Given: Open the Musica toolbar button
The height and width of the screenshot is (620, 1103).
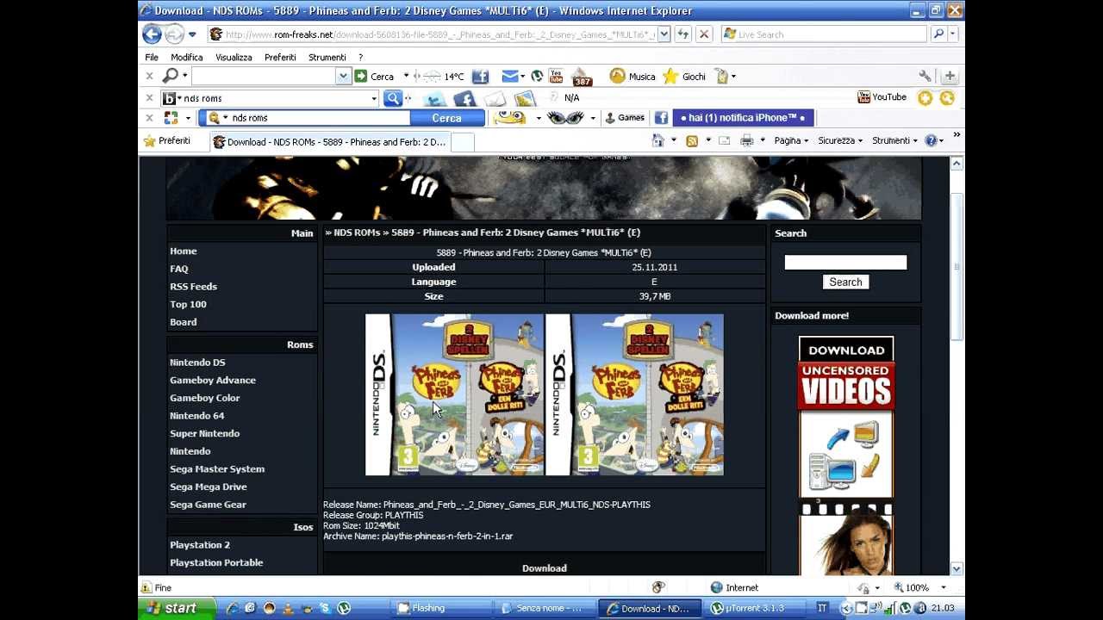Looking at the screenshot, I should click(633, 77).
